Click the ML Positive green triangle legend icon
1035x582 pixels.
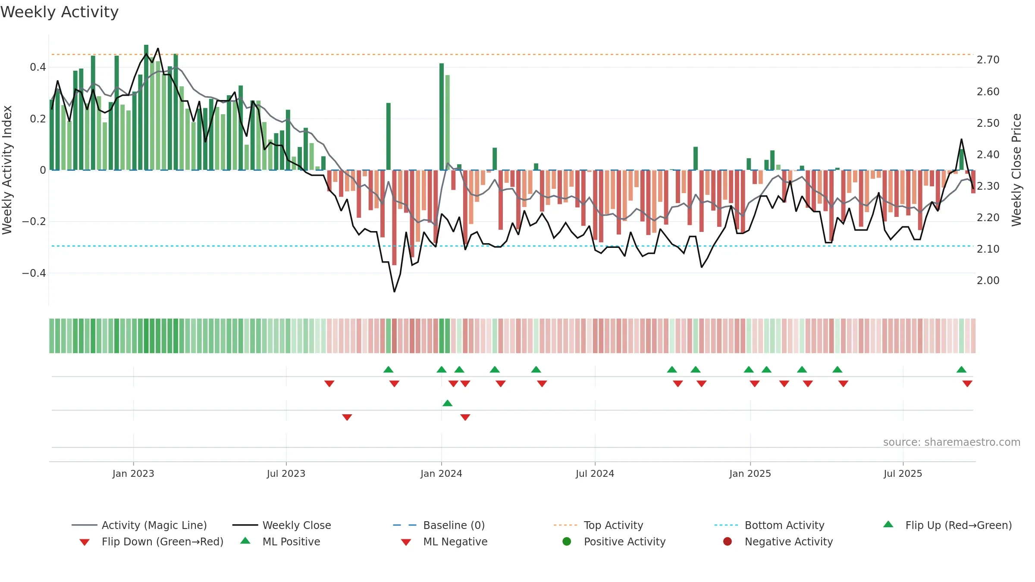pos(245,541)
